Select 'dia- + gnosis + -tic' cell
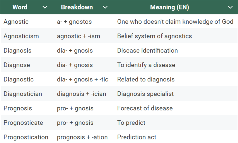Image resolution: width=238 pixels, height=143 pixels. click(x=83, y=79)
